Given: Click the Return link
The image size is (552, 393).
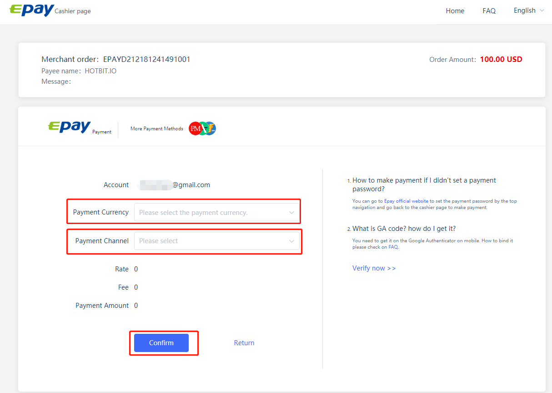Looking at the screenshot, I should (x=244, y=343).
